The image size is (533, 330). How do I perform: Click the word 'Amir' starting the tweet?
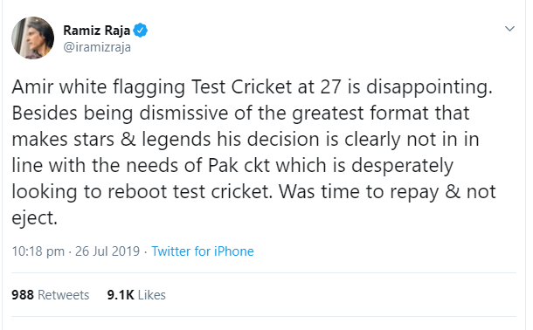[x=32, y=87]
